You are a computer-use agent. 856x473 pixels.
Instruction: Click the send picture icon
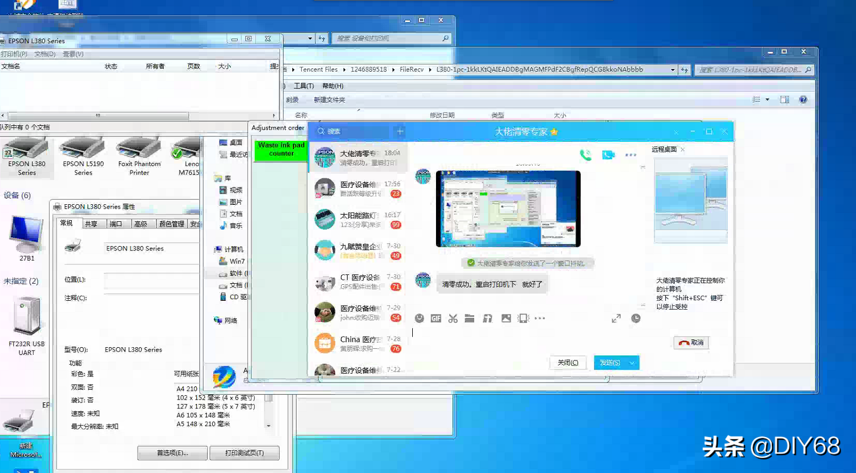[506, 318]
